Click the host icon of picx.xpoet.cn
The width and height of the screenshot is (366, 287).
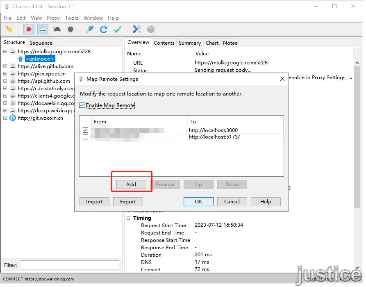pos(13,74)
